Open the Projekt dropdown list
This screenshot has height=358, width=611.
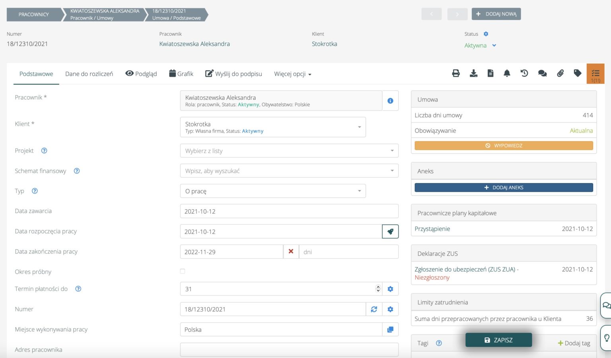click(289, 151)
